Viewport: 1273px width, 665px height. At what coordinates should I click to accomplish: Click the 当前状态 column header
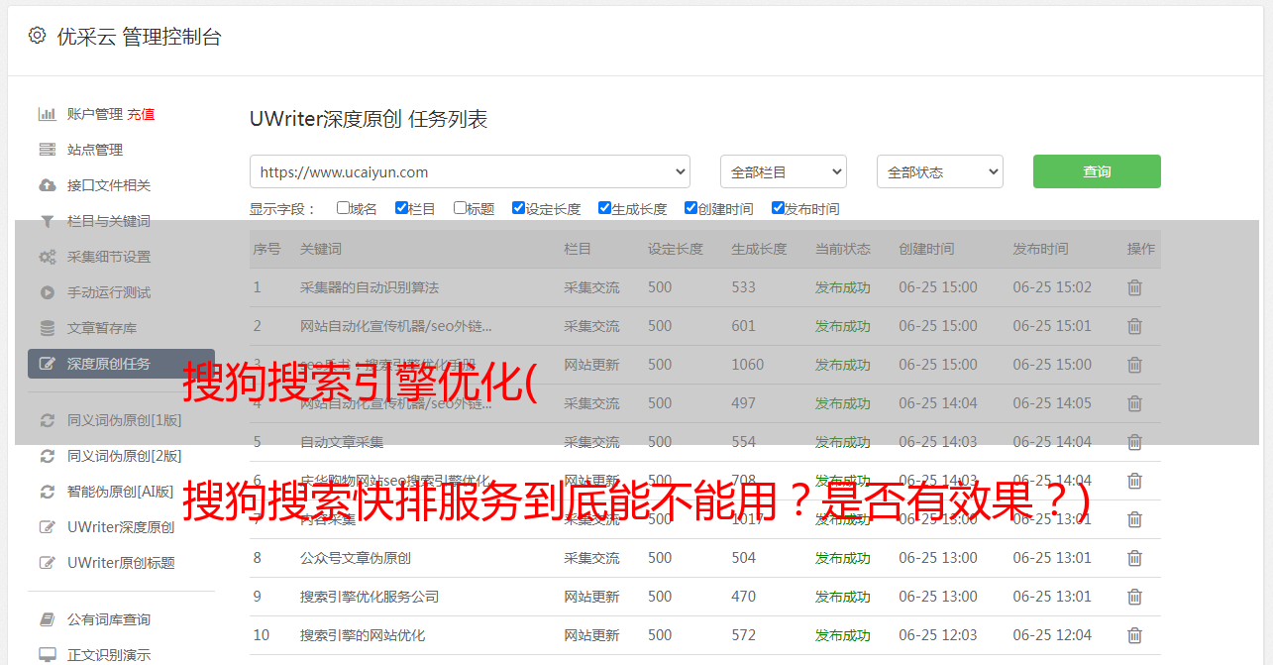843,249
